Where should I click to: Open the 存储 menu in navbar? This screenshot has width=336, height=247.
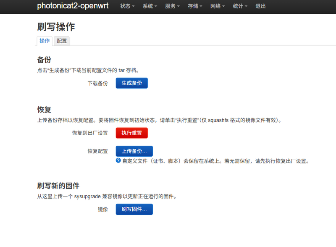pyautogui.click(x=195, y=6)
